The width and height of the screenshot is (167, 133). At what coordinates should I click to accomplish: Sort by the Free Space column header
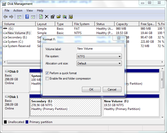pos(148,24)
